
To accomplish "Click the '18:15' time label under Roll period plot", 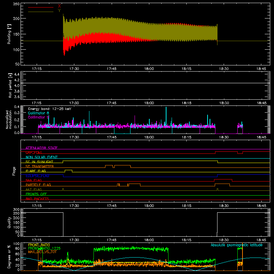I will pyautogui.click(x=186, y=103).
